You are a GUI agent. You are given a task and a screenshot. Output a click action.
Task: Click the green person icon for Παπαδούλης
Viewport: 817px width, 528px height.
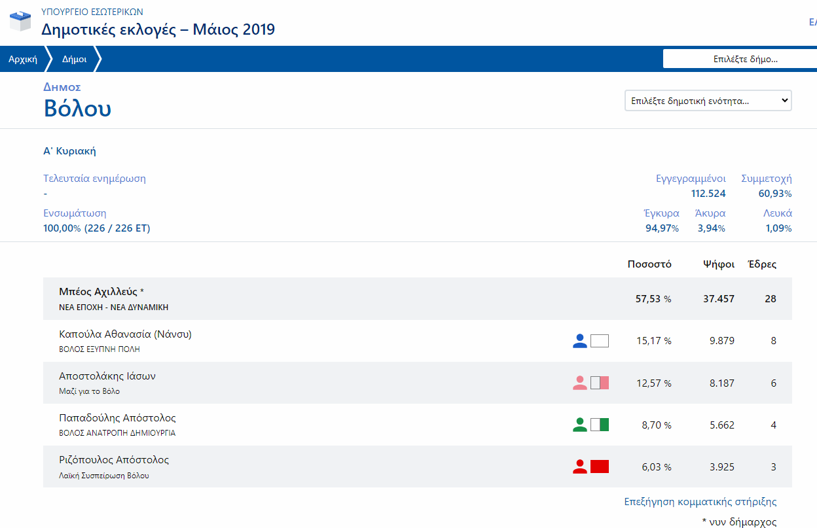[579, 425]
